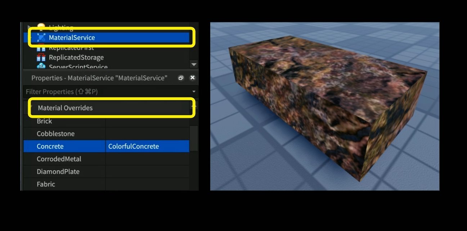Select the MaterialService icon in Explorer
The width and height of the screenshot is (467, 231).
(x=41, y=37)
